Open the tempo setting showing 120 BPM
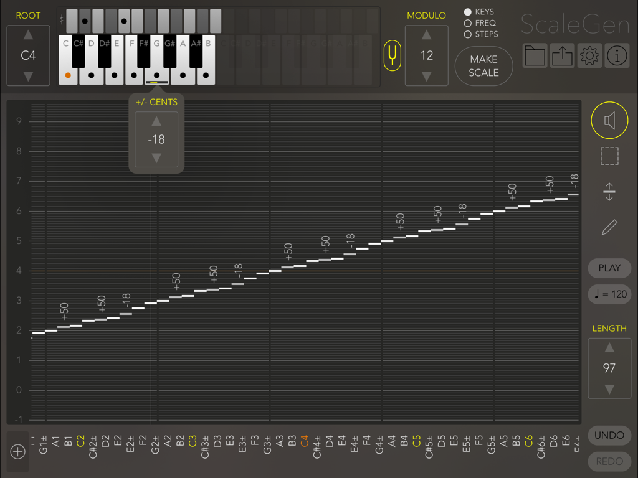Viewport: 638px width, 478px height. click(609, 294)
